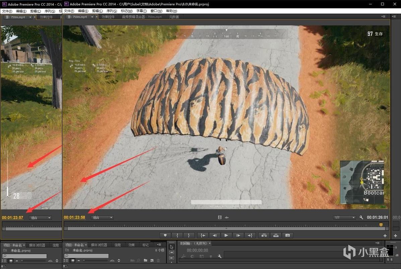Click 00:01:23:58 playhead timecode

[74, 217]
